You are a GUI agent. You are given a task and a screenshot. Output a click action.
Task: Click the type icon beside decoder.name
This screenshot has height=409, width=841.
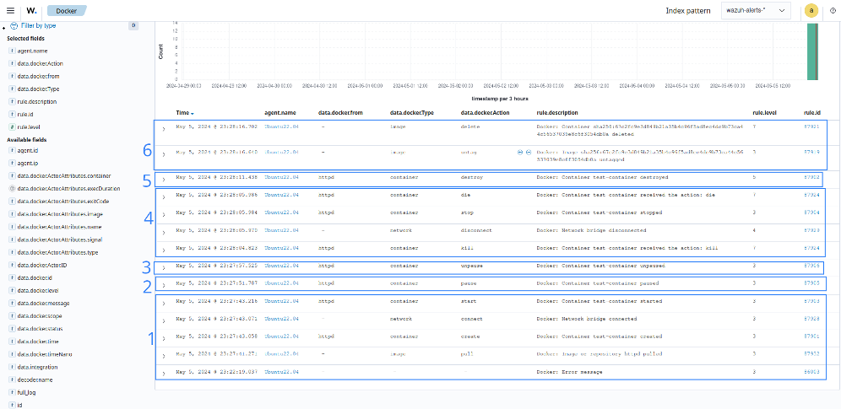pos(12,379)
